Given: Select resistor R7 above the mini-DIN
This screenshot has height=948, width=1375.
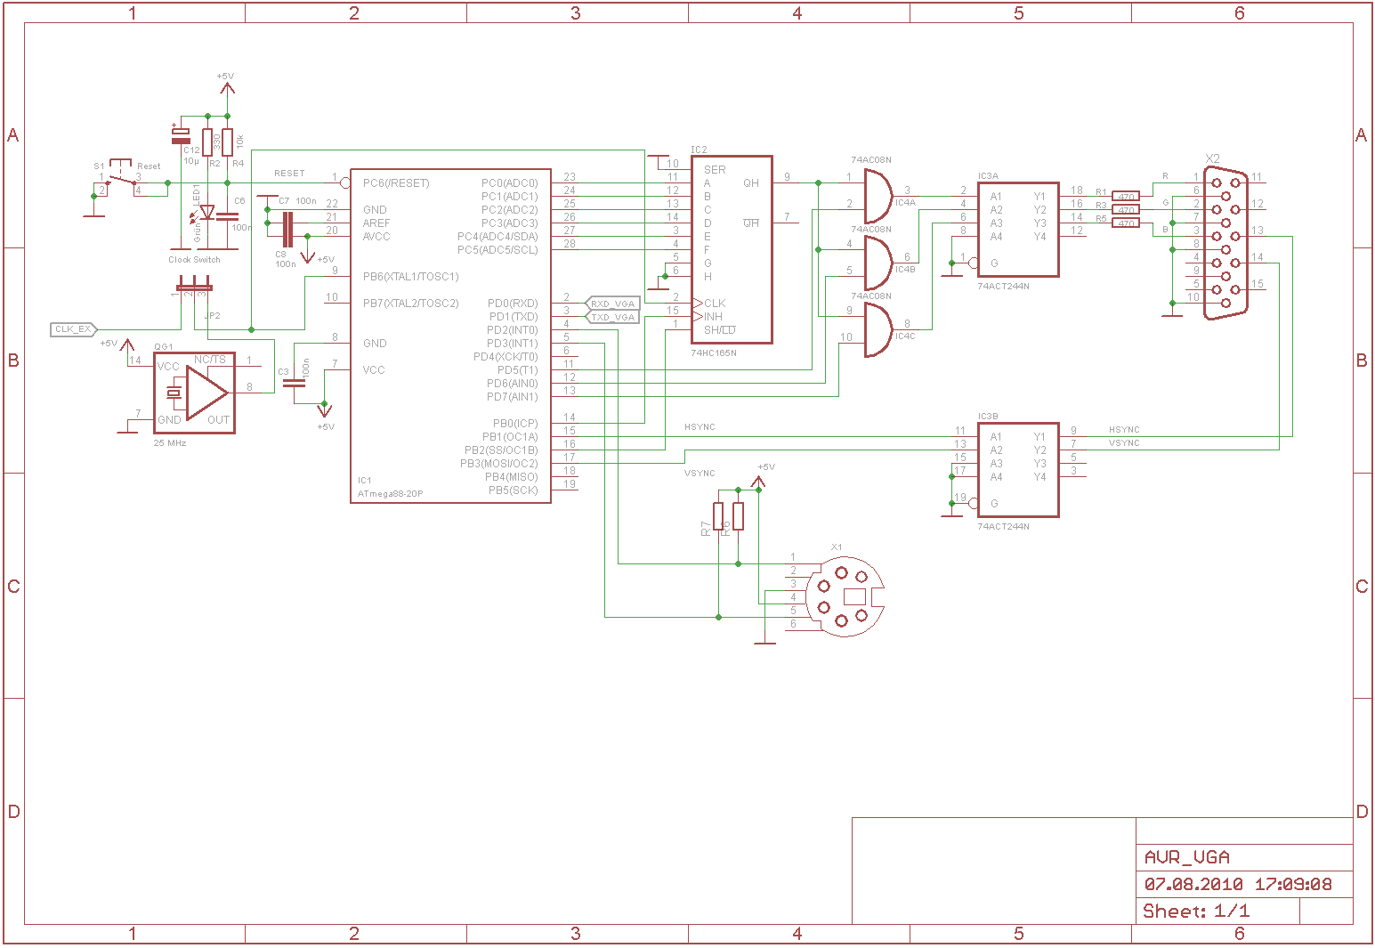Looking at the screenshot, I should 718,516.
